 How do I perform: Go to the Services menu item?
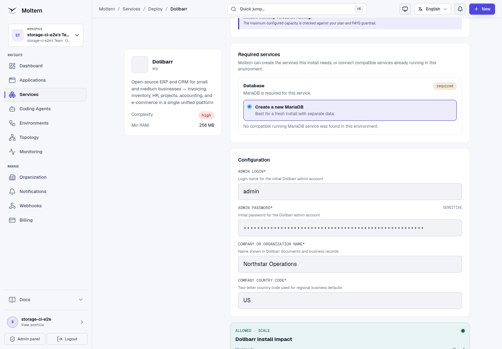[x=46, y=95]
